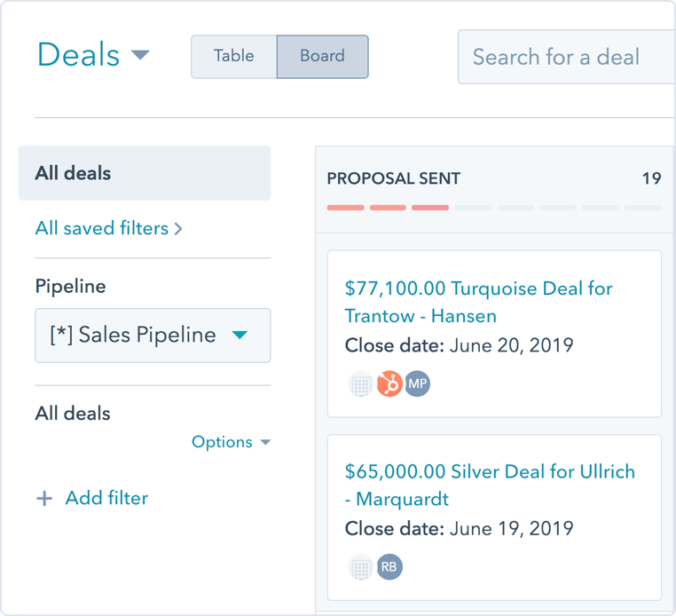
Task: Switch to Board view
Action: [322, 57]
